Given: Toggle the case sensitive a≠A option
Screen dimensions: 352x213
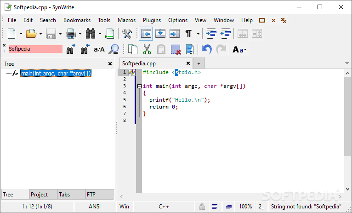Looking at the screenshot, I should point(99,49).
